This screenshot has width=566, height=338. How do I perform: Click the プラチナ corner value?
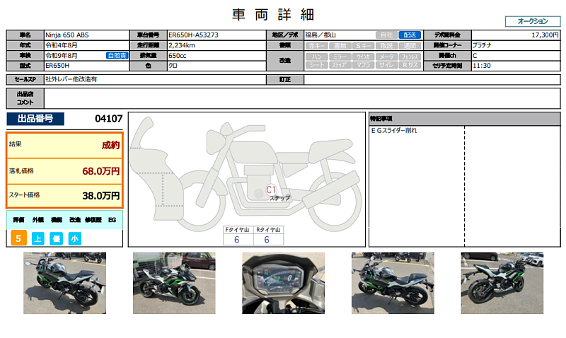(483, 45)
